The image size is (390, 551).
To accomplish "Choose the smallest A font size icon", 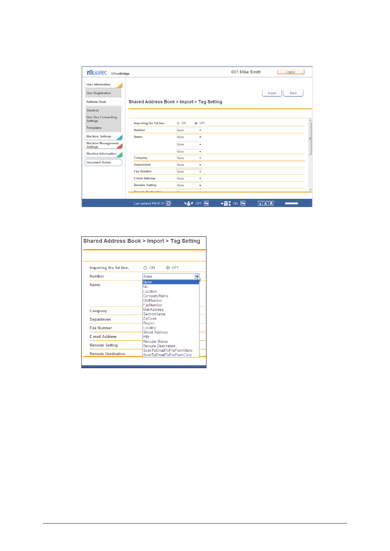I will point(260,203).
